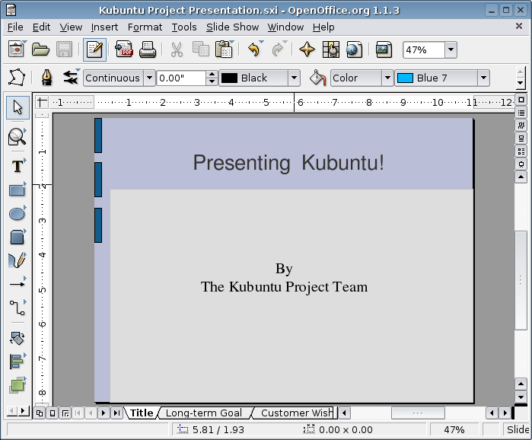Click the Undo arrow

tap(253, 49)
